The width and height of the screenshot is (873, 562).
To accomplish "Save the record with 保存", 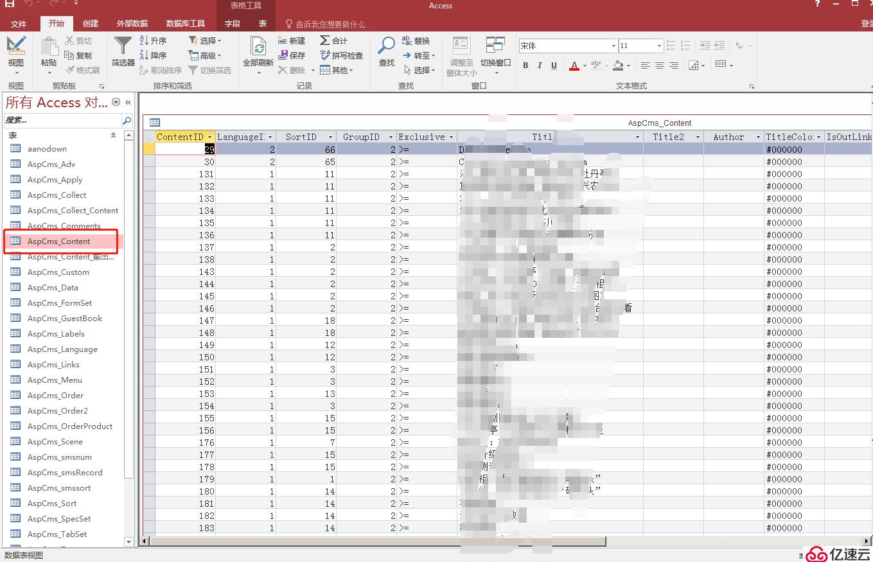I will (x=292, y=55).
